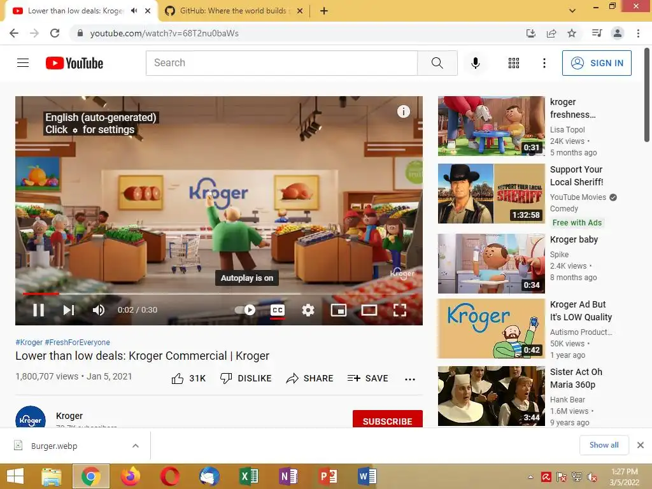Open the muted volume tray icon

click(x=592, y=477)
